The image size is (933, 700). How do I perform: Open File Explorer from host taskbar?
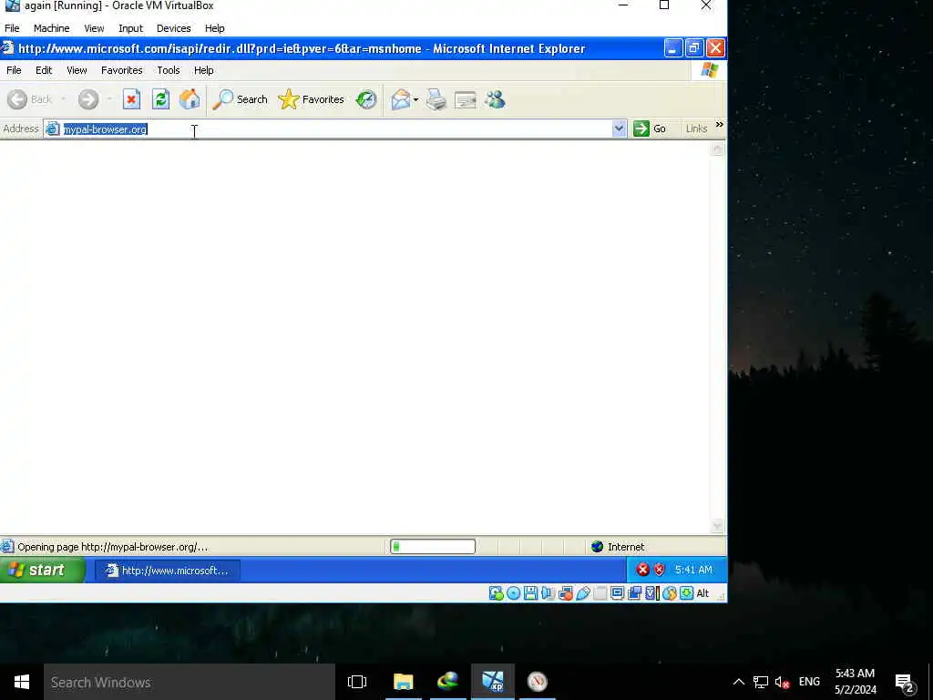tap(403, 682)
